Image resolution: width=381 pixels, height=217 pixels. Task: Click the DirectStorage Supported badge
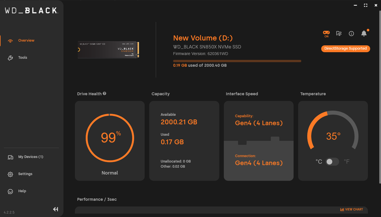(345, 49)
